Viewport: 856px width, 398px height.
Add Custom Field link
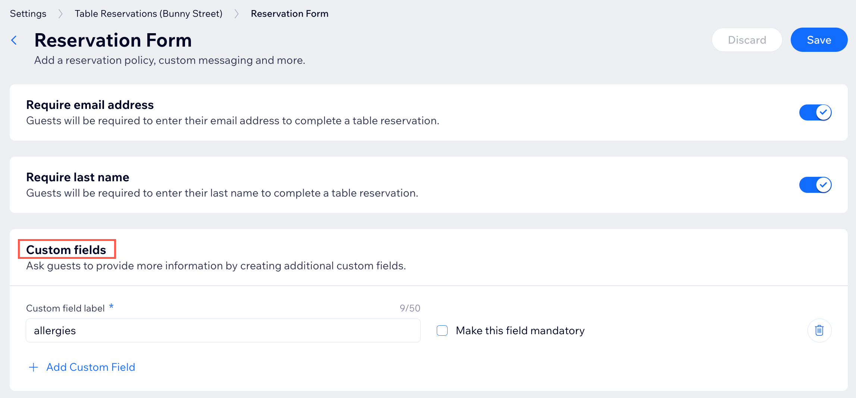[91, 367]
